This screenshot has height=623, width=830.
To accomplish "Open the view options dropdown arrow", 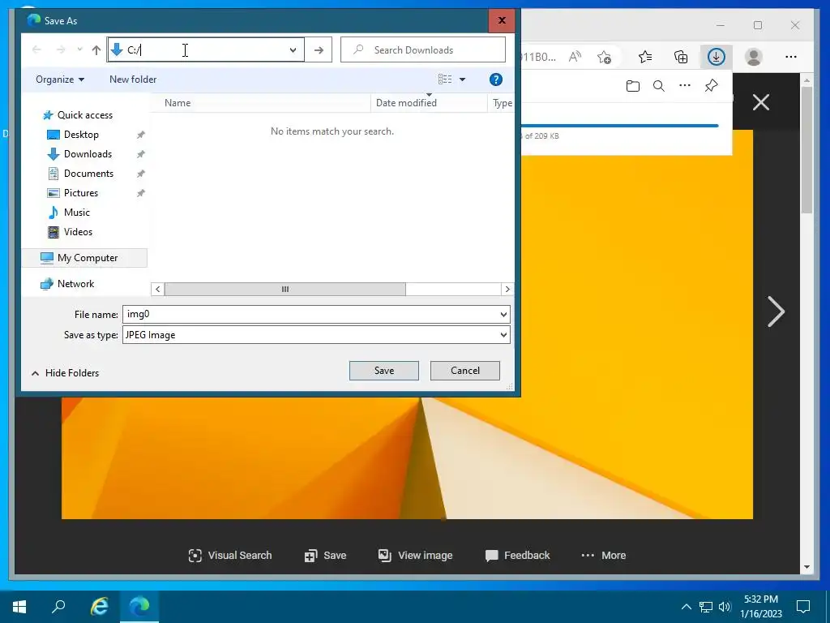I will [462, 79].
